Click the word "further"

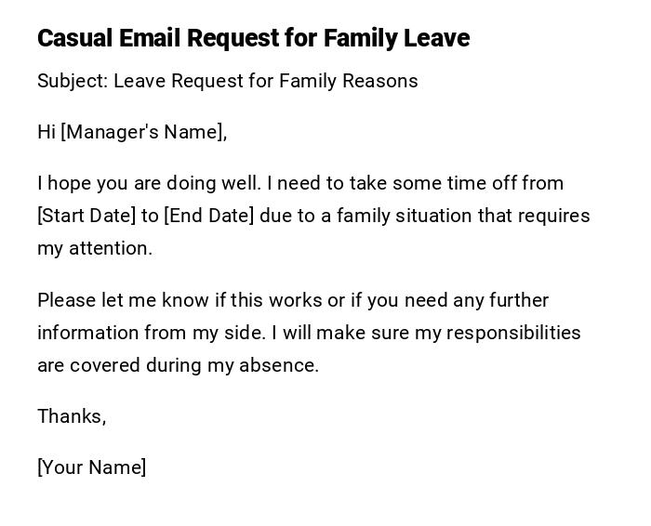pyautogui.click(x=517, y=300)
